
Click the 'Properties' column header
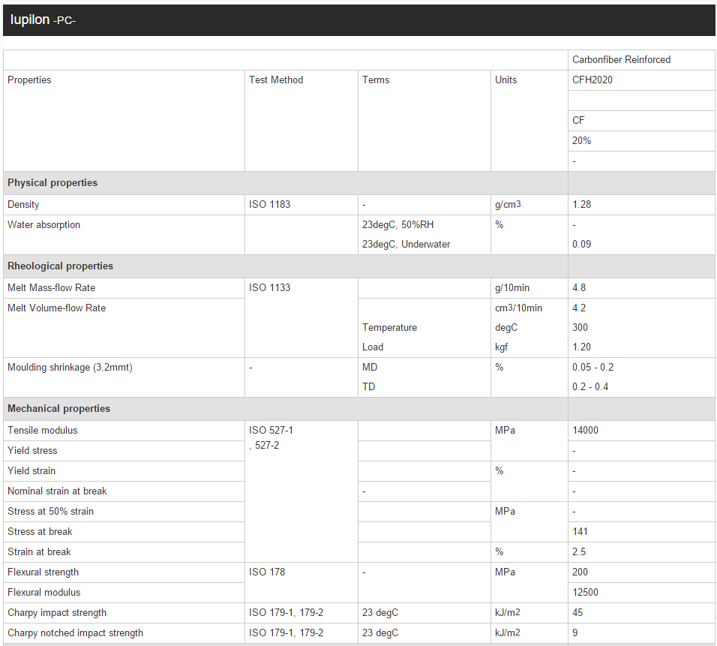(x=29, y=80)
